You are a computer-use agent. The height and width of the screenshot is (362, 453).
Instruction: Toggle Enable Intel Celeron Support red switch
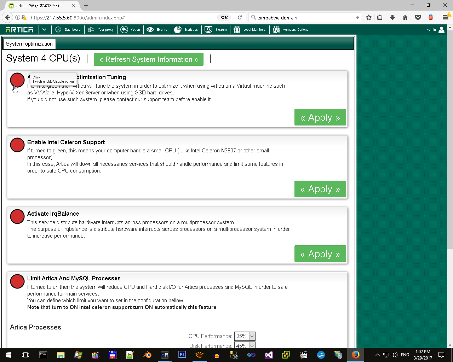(17, 145)
